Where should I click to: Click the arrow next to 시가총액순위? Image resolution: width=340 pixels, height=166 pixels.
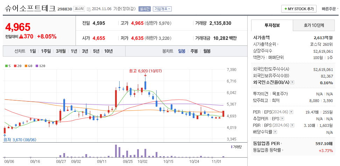coord(278,44)
